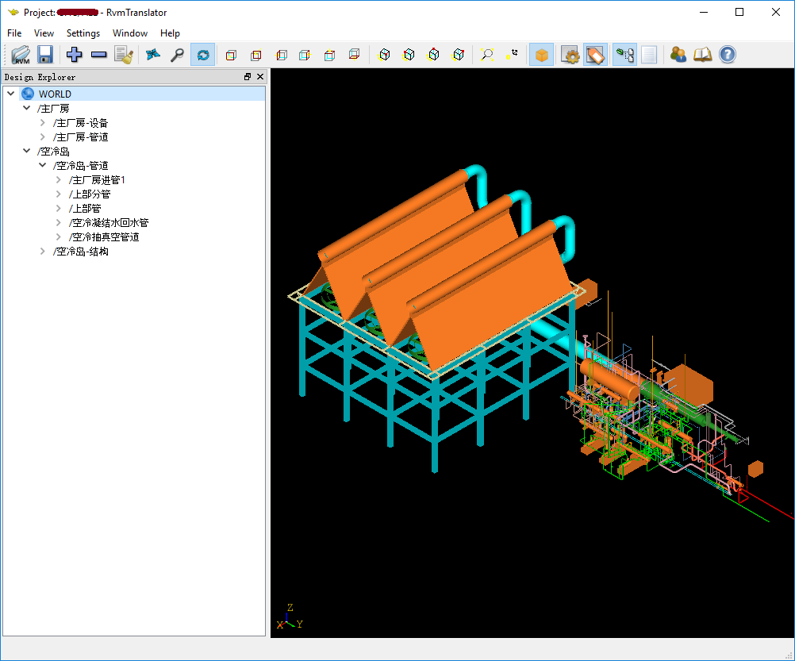Click the Open RVM file icon
Viewport: 795px width, 661px height.
pyautogui.click(x=21, y=55)
